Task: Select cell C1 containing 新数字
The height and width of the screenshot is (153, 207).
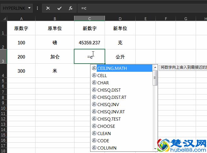Action: pyautogui.click(x=90, y=28)
